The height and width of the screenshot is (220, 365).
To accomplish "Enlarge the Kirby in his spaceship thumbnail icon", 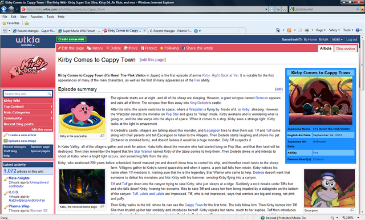I will pyautogui.click(x=102, y=136).
